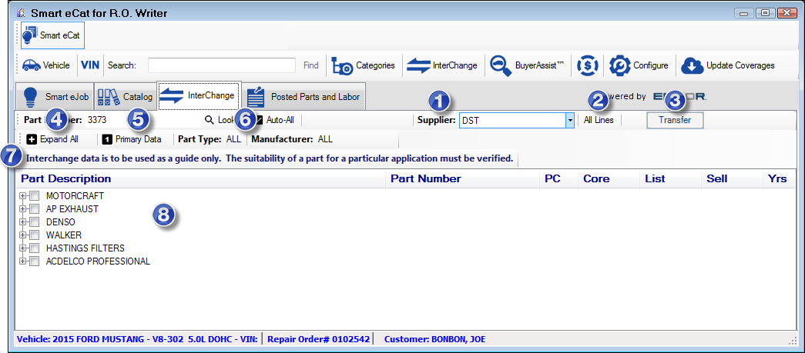The image size is (805, 353).
Task: Click Expand All plus icon
Action: click(32, 139)
